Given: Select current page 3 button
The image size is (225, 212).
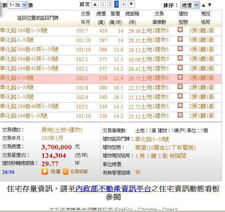Looking at the screenshot, I should pyautogui.click(x=117, y=4).
